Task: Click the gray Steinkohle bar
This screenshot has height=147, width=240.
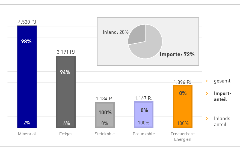Action: pyautogui.click(x=105, y=115)
